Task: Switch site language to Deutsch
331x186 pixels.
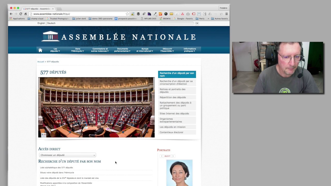Action: pyautogui.click(x=51, y=23)
